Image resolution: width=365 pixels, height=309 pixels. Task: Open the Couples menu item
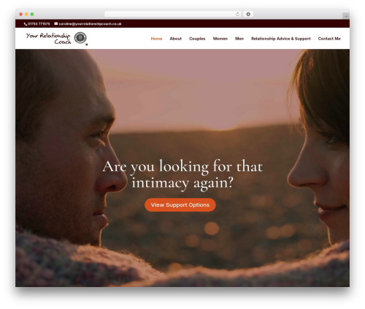(197, 39)
